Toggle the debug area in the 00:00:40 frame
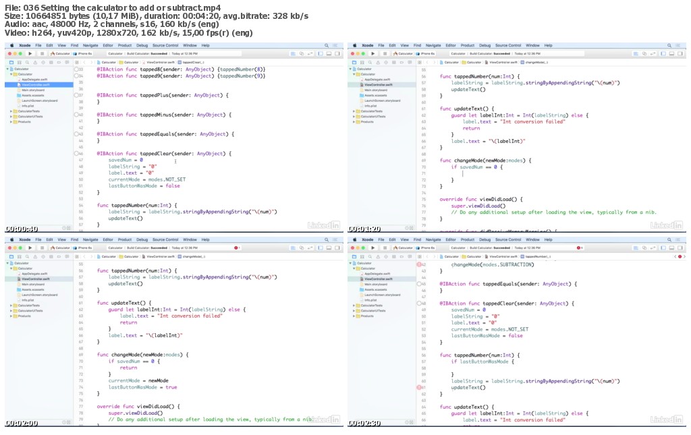 point(329,54)
